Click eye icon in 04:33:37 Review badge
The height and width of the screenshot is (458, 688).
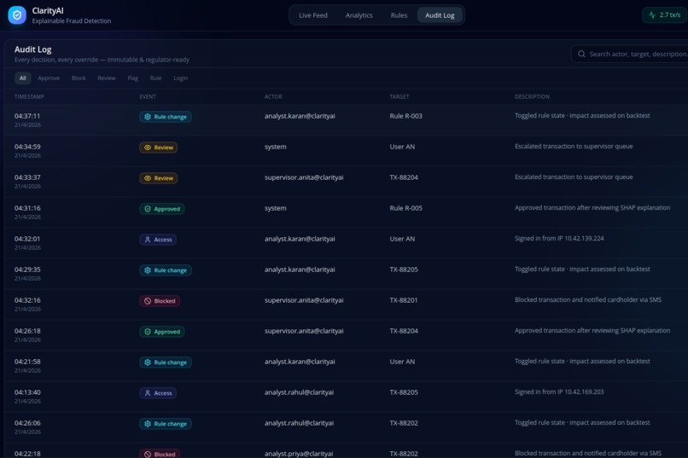(148, 178)
